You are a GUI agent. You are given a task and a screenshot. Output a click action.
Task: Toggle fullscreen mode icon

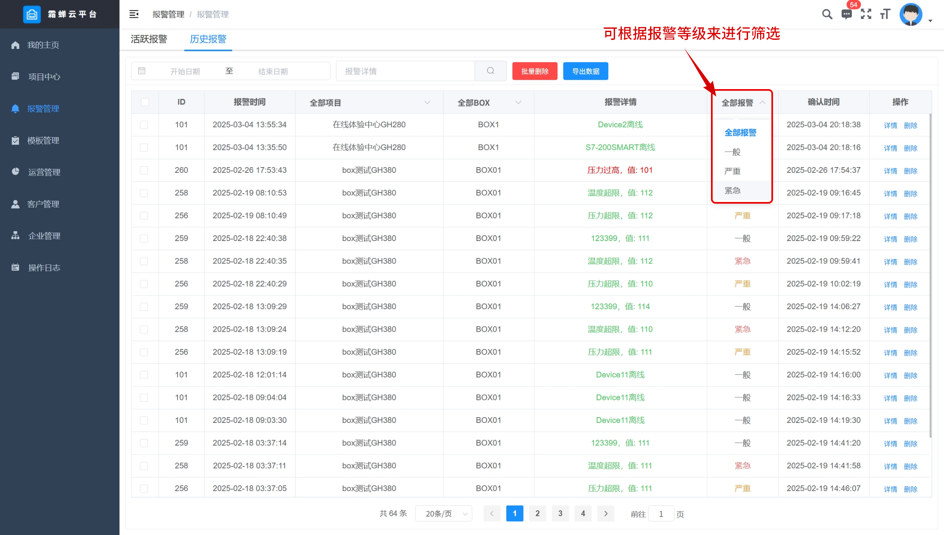(x=866, y=14)
